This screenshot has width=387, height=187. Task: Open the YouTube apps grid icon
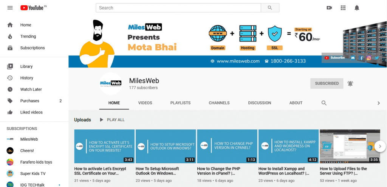343,8
